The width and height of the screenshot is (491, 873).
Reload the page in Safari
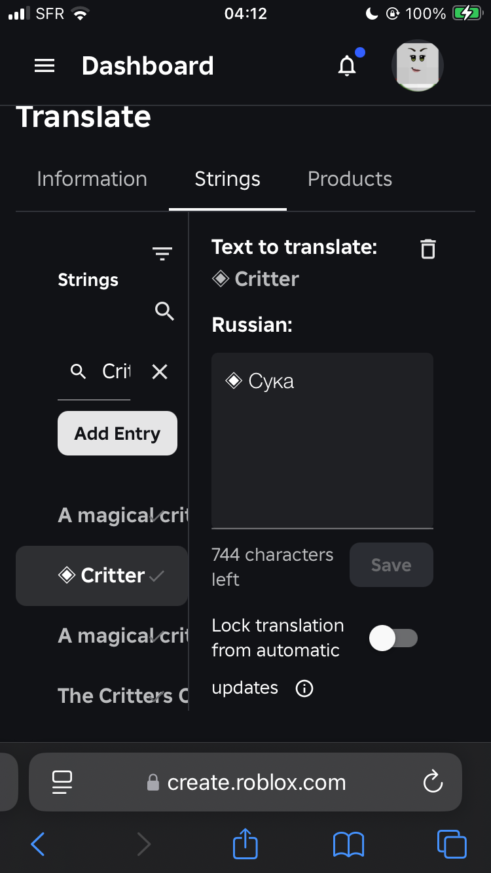tap(433, 782)
